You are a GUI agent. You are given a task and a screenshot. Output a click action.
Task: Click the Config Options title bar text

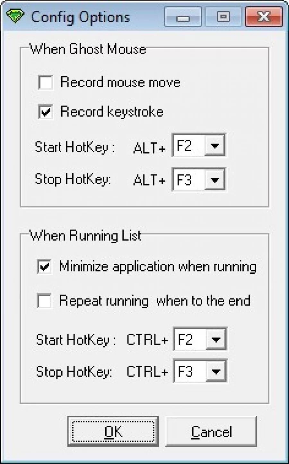click(x=80, y=17)
